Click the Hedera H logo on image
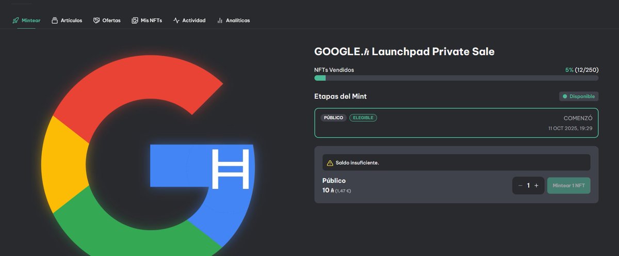 click(230, 168)
